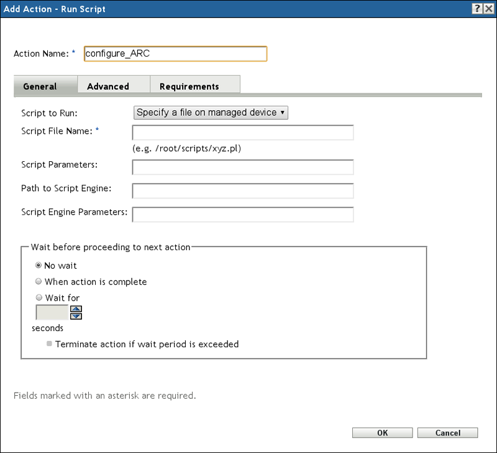
Task: Click the Action Name text field
Action: coord(175,54)
